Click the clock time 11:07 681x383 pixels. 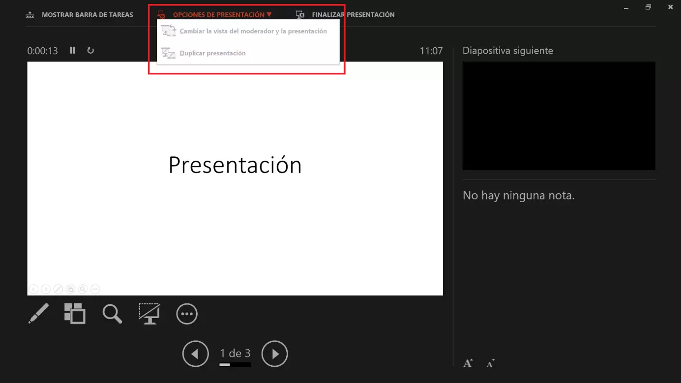tap(431, 51)
